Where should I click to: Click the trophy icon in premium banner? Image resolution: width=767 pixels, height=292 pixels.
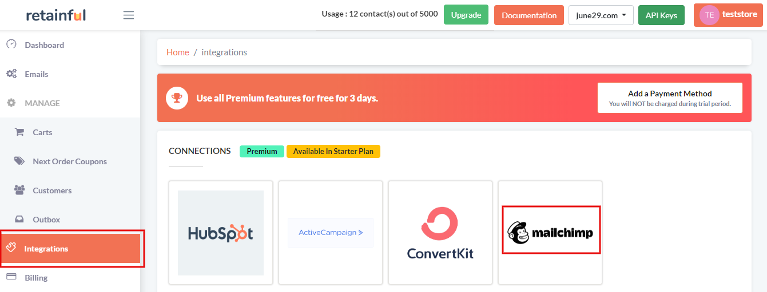177,98
